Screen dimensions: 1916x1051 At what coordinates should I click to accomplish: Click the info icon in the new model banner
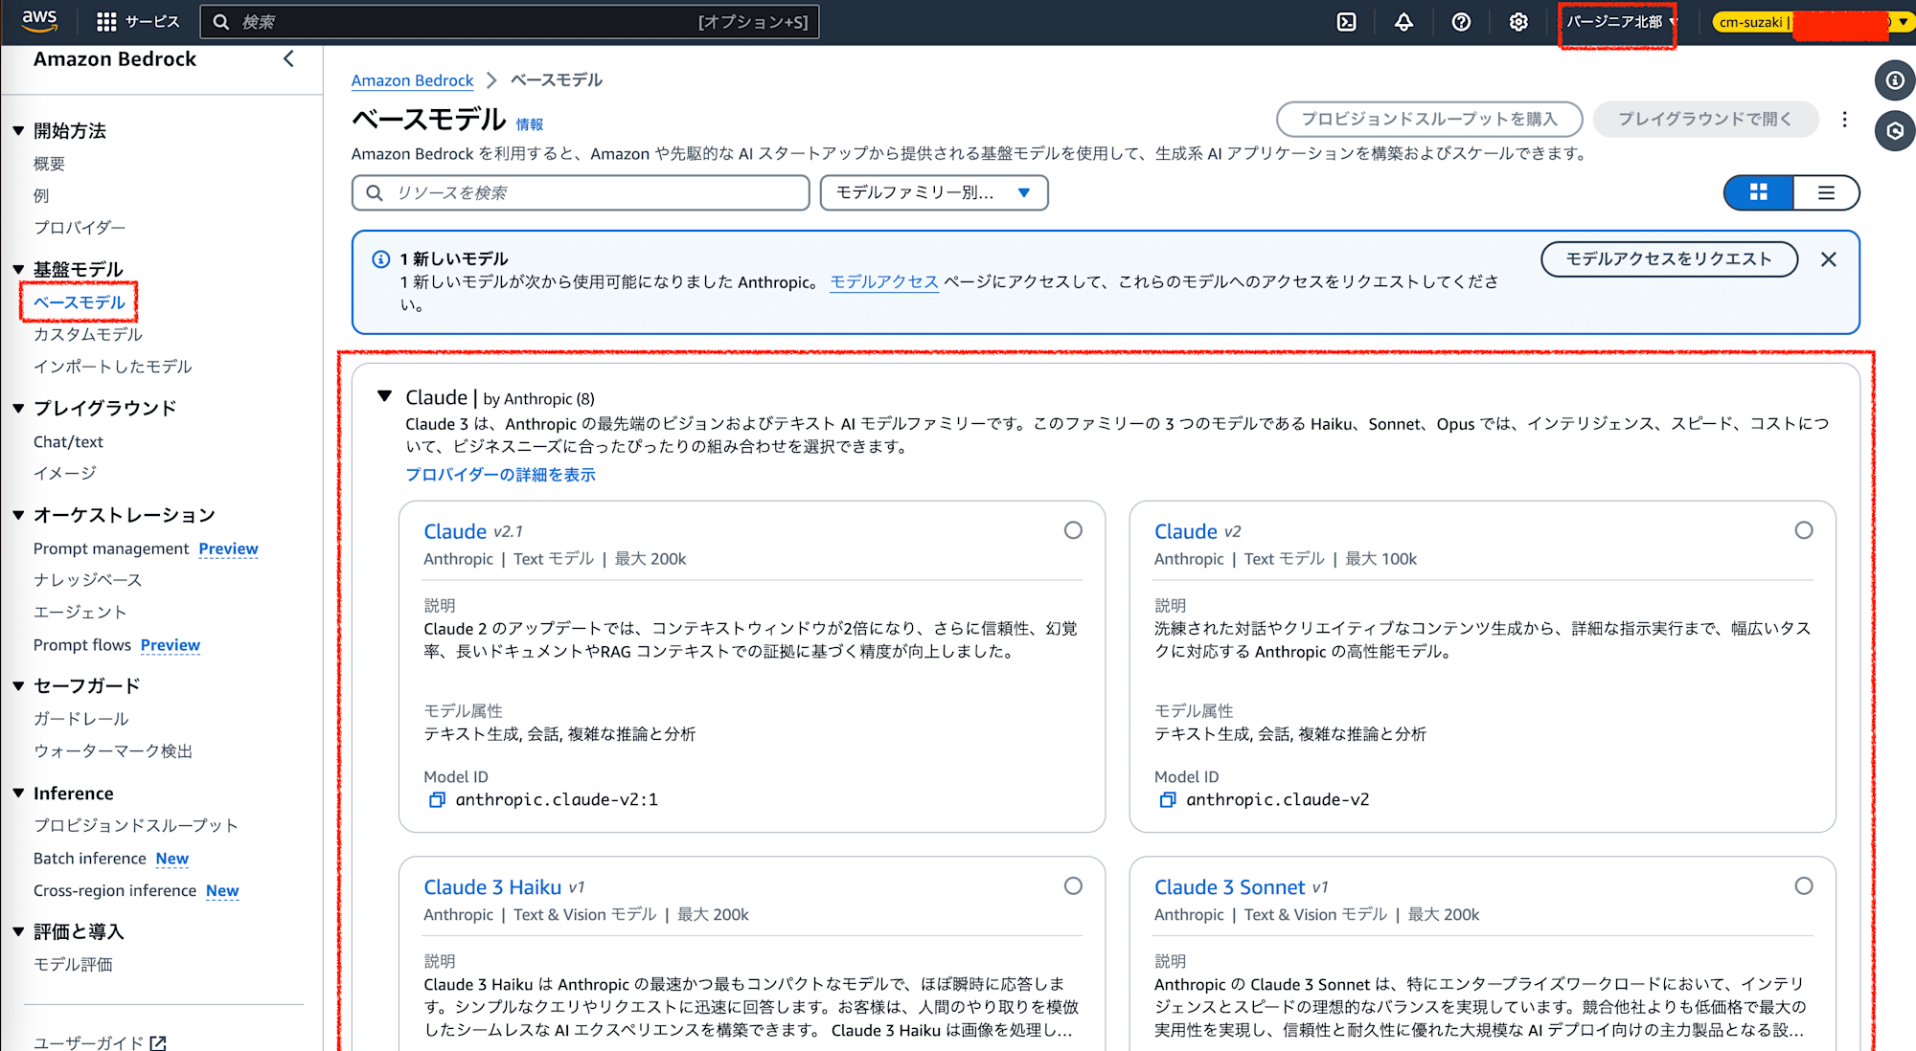coord(380,258)
